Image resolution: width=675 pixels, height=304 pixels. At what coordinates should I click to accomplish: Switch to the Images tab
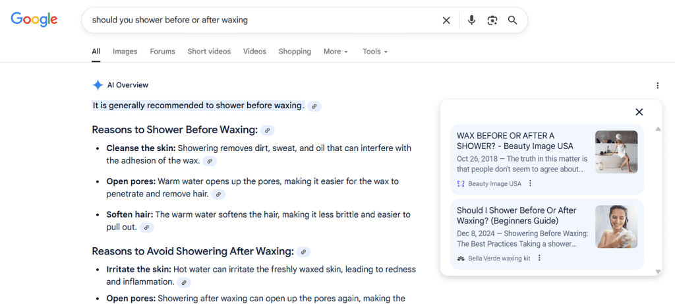point(125,51)
